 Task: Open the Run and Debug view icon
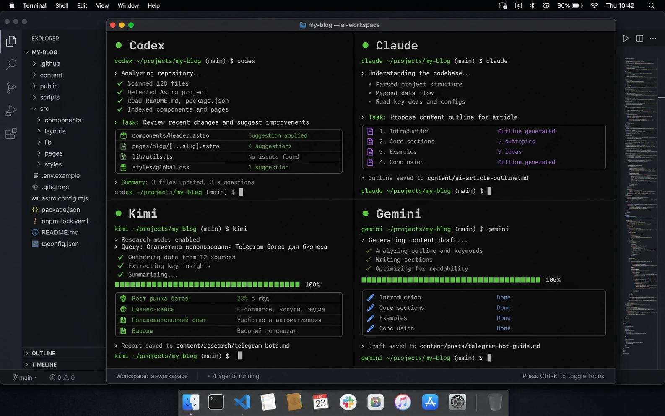tap(11, 110)
